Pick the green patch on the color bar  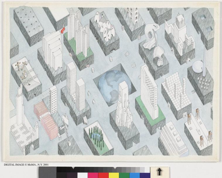coord(124,175)
